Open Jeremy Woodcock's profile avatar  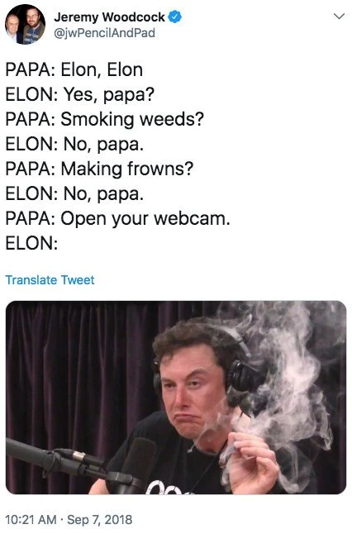click(x=25, y=24)
